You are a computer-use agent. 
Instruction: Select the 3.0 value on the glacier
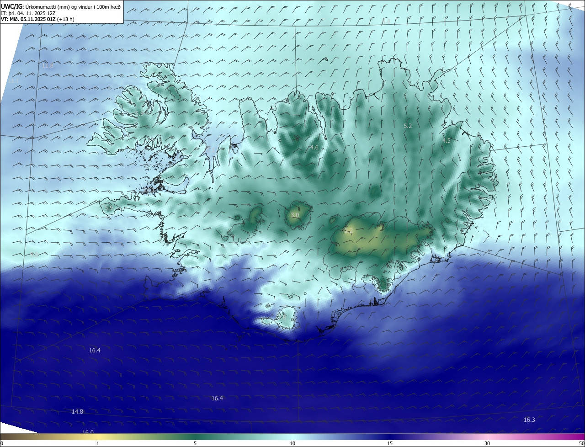click(x=295, y=215)
